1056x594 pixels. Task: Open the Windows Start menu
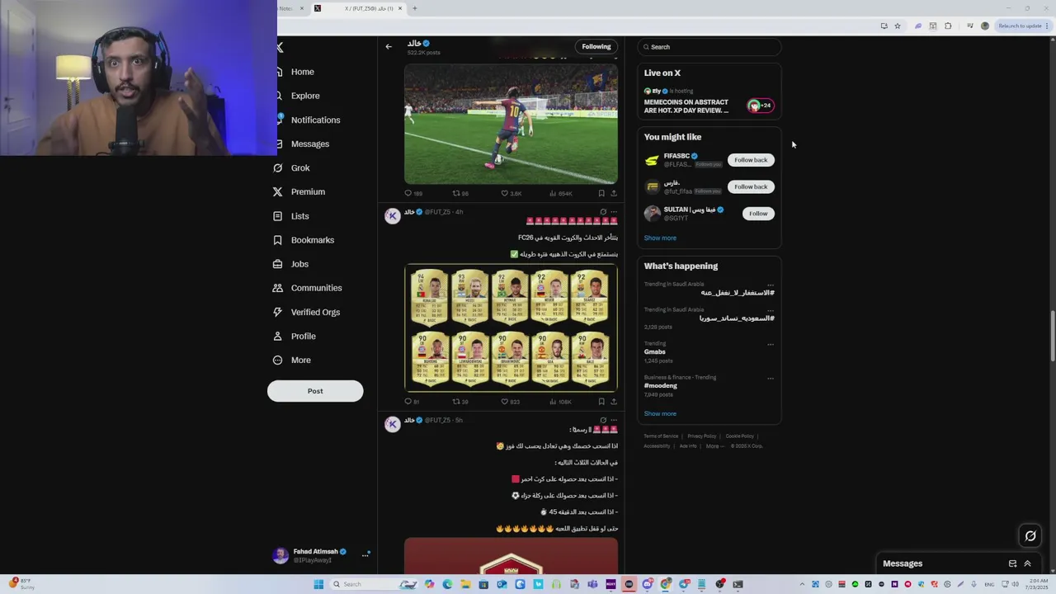click(318, 584)
